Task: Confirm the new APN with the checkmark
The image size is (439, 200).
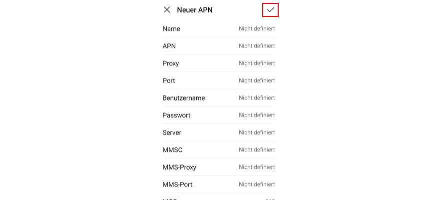Action: tap(270, 9)
